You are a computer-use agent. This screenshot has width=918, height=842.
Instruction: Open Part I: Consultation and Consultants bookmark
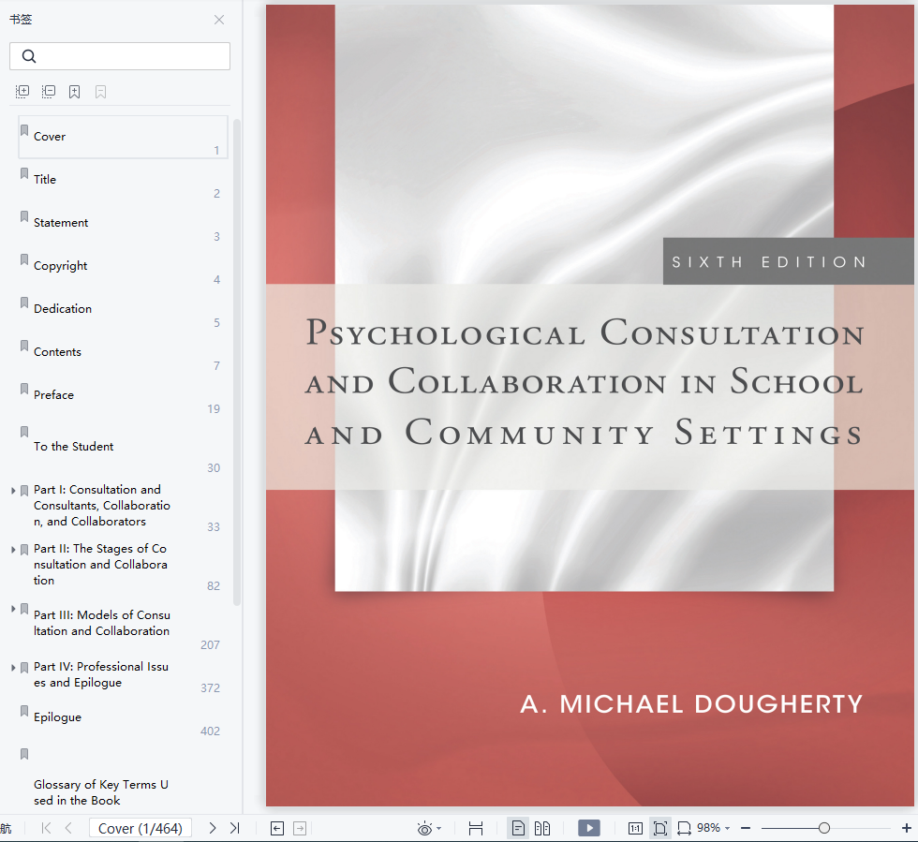point(102,506)
